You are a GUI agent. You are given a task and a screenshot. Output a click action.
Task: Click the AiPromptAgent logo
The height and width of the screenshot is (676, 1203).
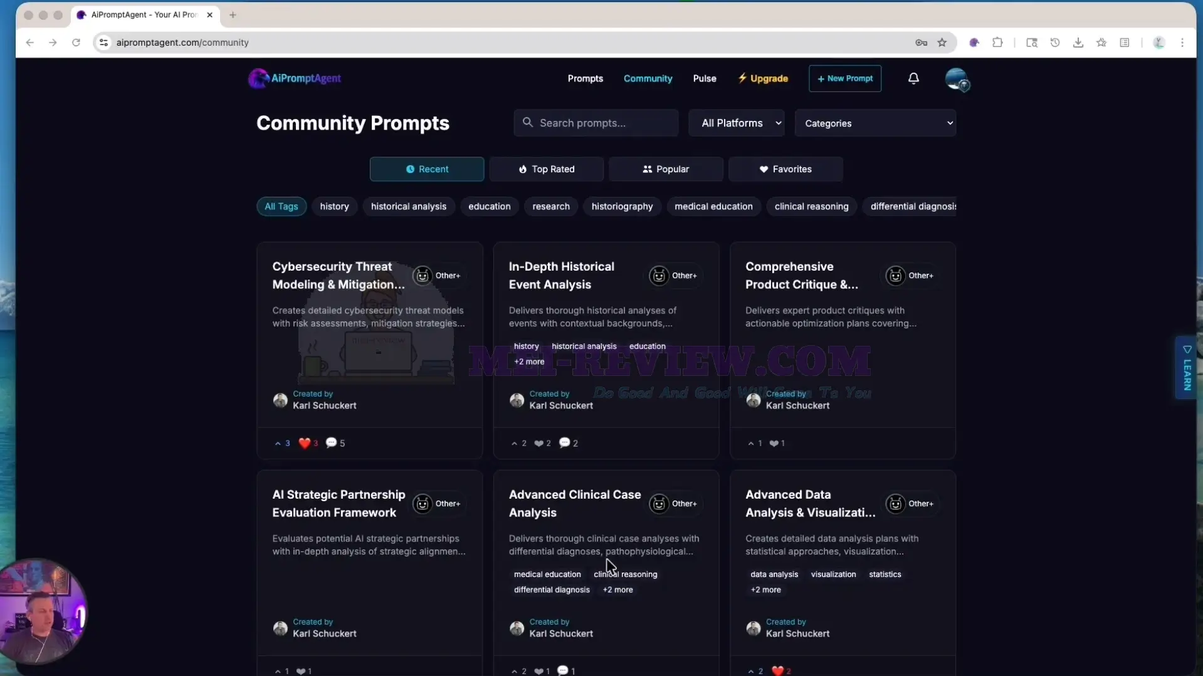[x=295, y=78]
